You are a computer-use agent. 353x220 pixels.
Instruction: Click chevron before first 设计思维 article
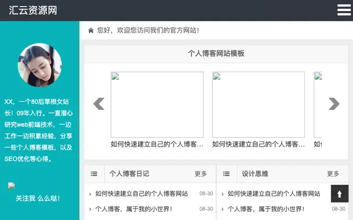222,194
